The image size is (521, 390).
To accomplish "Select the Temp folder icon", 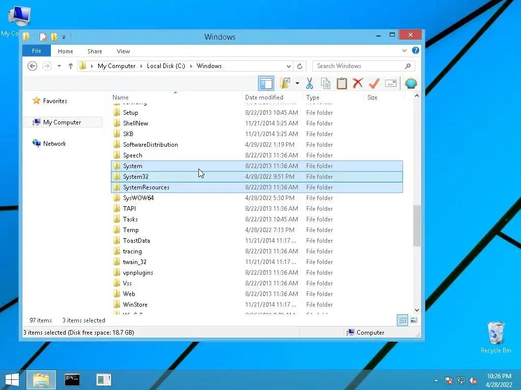I will click(x=117, y=230).
